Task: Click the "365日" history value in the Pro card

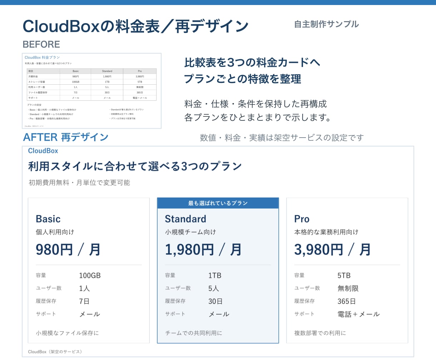Action: click(347, 301)
